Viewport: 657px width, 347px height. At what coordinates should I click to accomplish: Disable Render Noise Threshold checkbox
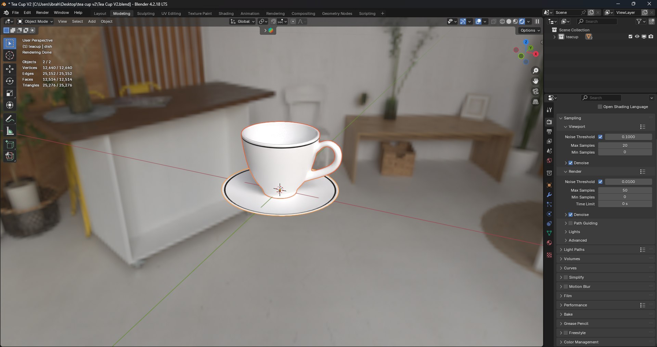(x=600, y=182)
